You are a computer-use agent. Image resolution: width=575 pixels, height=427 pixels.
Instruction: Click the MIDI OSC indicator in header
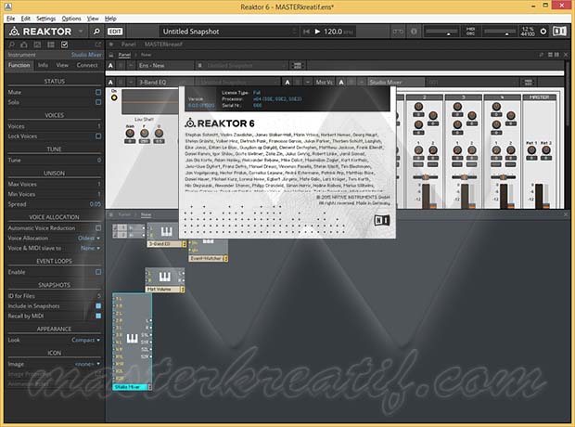point(470,32)
